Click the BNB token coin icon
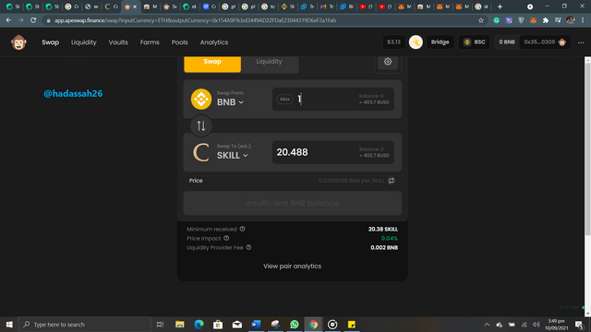Screen dimensions: 591x332 point(201,99)
